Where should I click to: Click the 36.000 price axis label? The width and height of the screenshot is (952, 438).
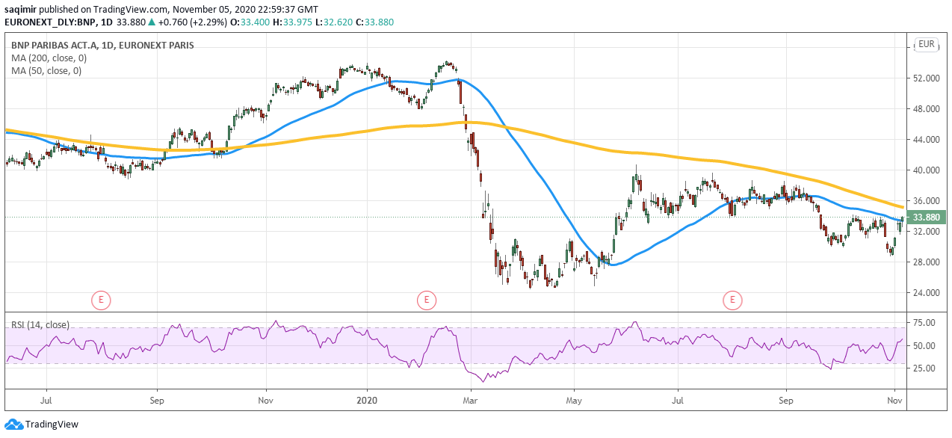click(926, 201)
